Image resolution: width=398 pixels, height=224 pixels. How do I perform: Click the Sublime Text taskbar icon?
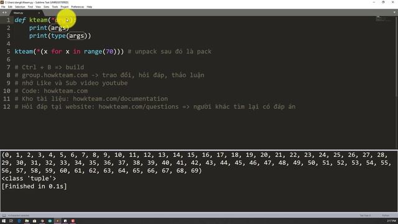point(58,221)
